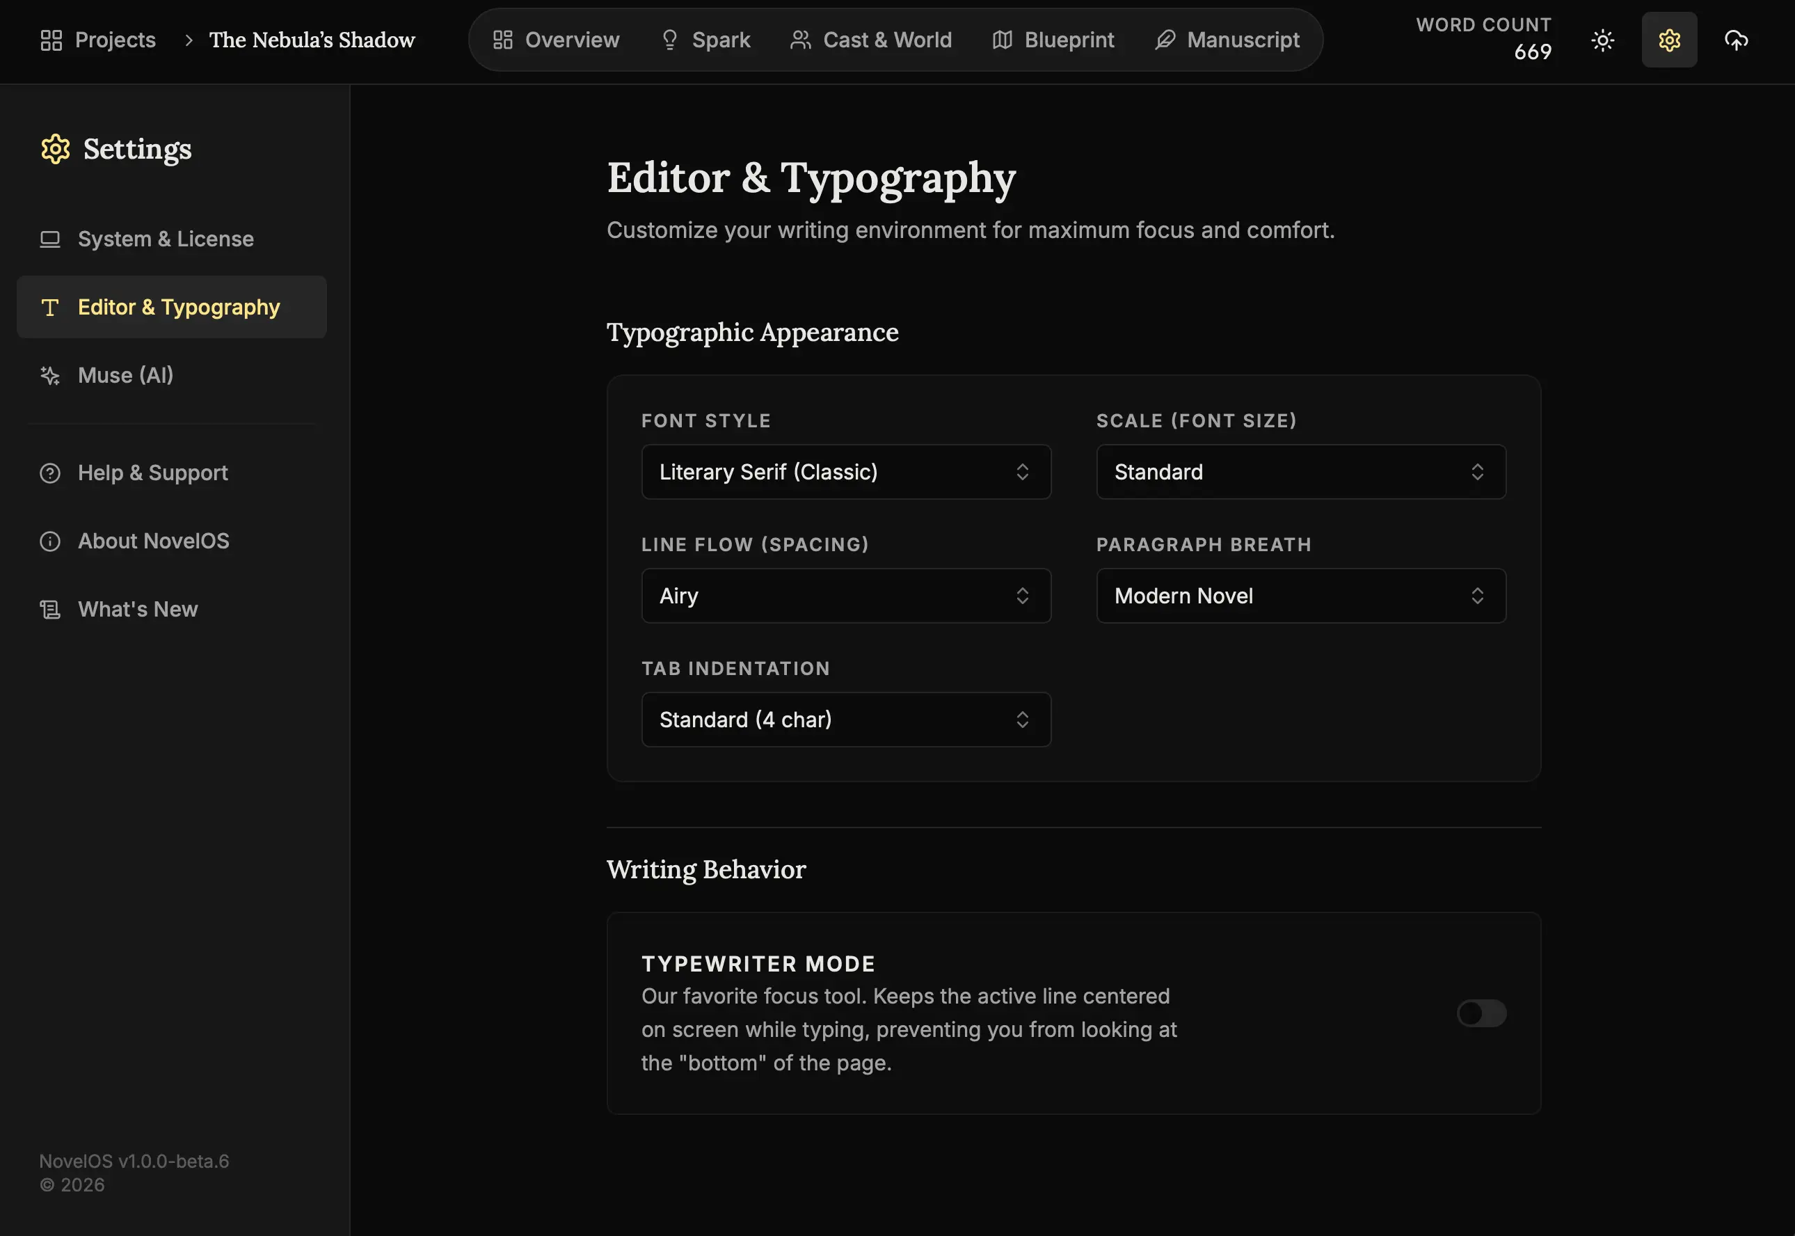Click the sun light-mode theme icon
1795x1236 pixels.
pos(1602,40)
